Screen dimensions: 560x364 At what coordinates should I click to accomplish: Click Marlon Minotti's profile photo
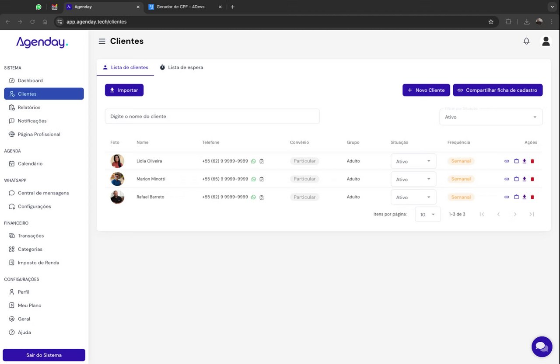point(117,179)
